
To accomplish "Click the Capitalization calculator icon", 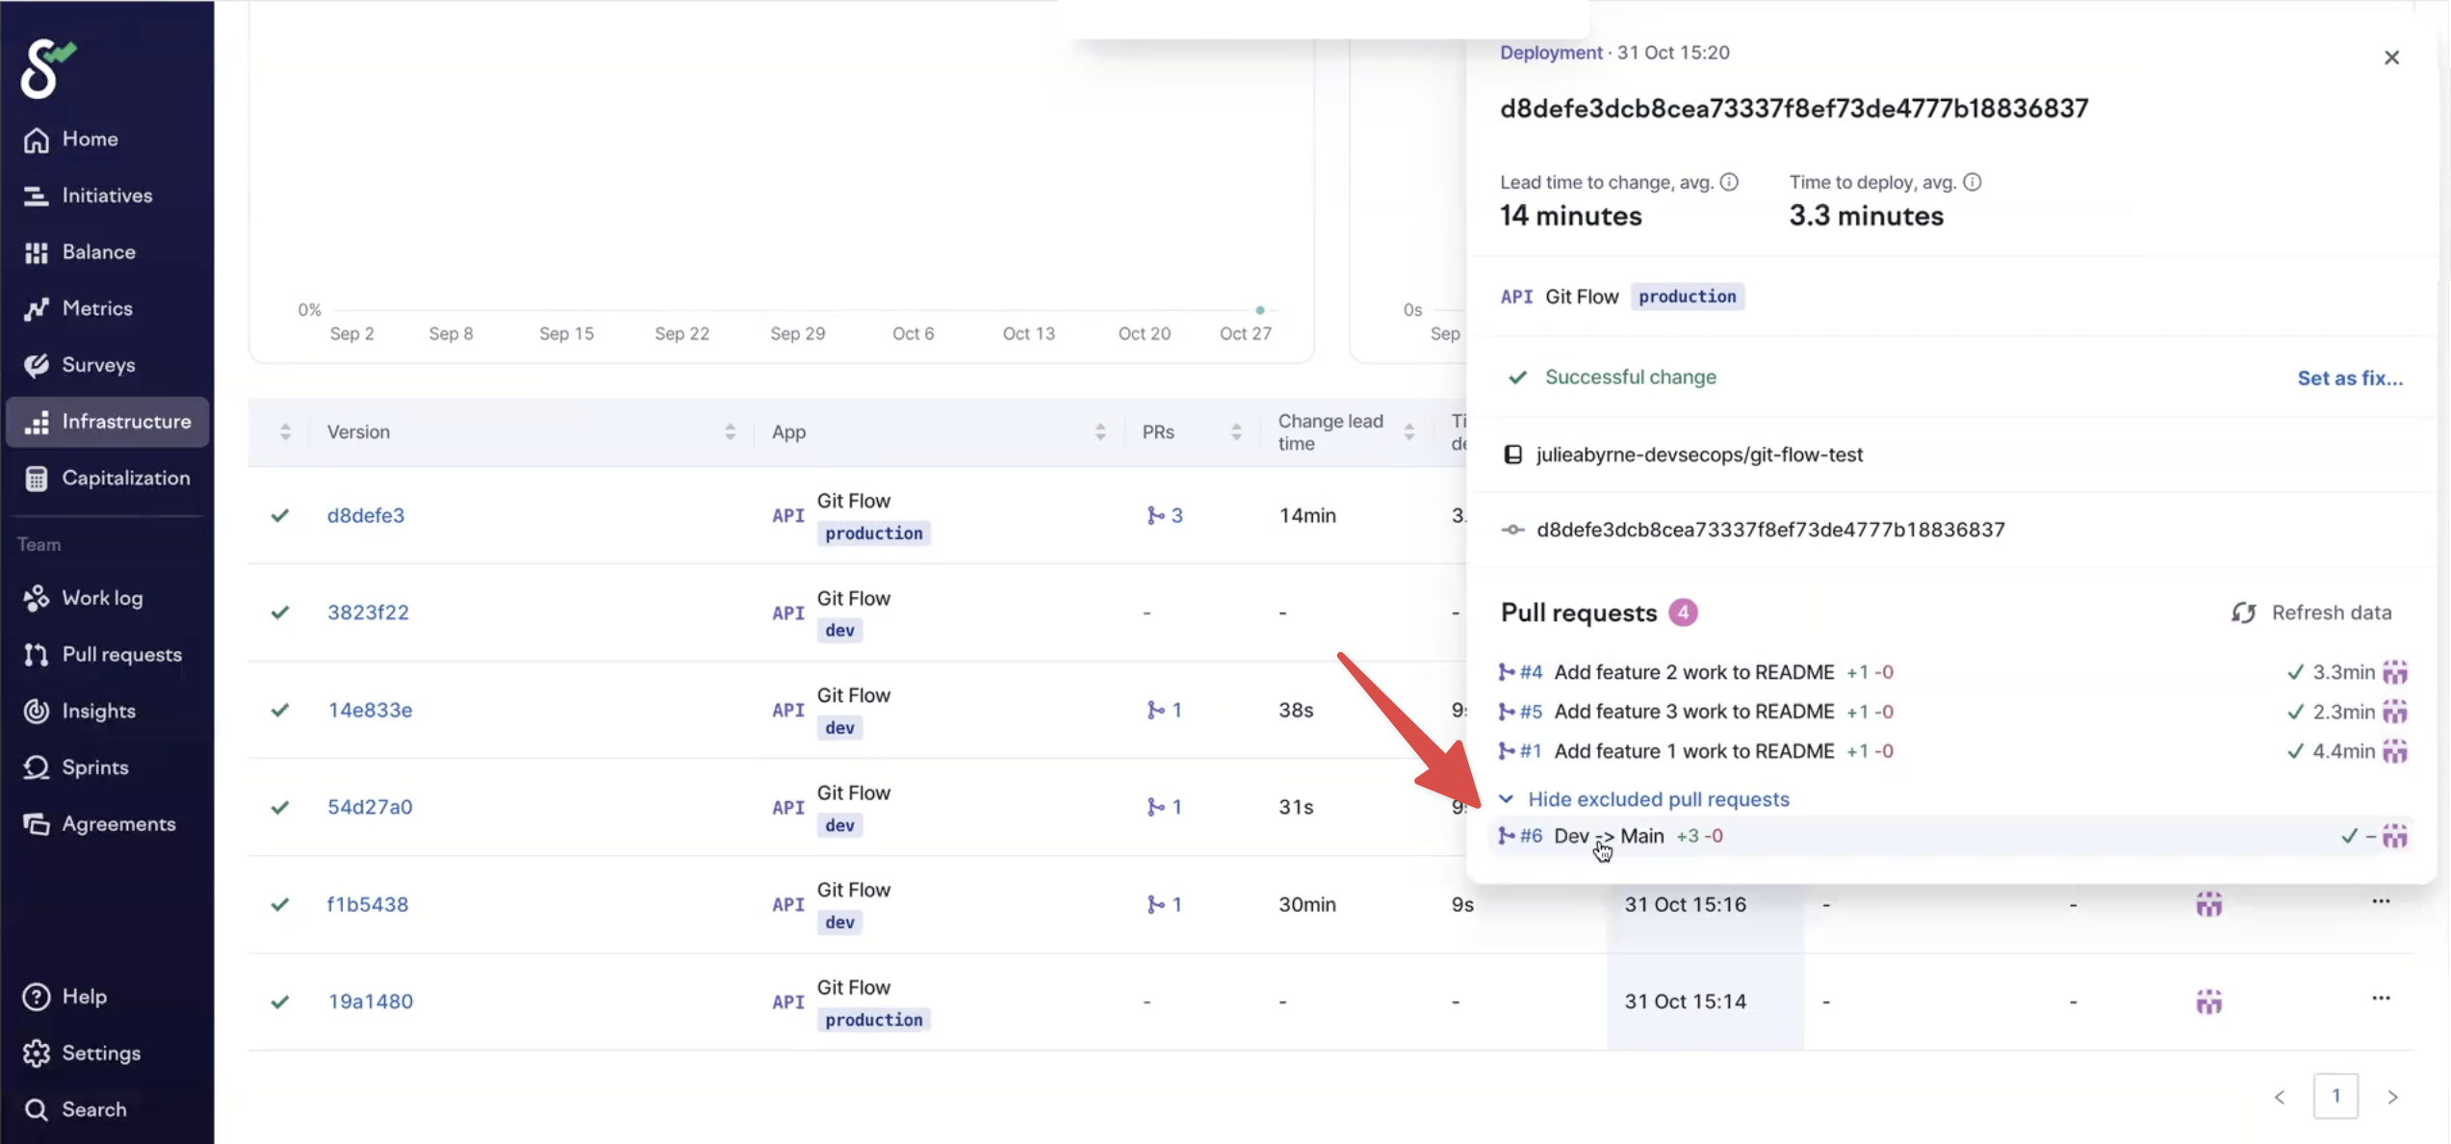I will [37, 479].
